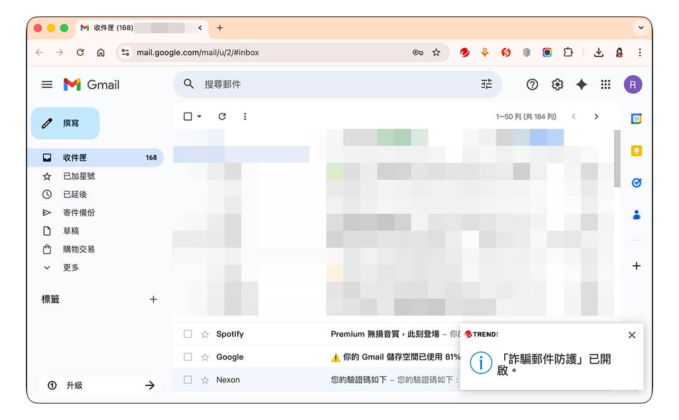Open the Chrome extensions puzzle icon
This screenshot has width=679, height=420.
(568, 52)
